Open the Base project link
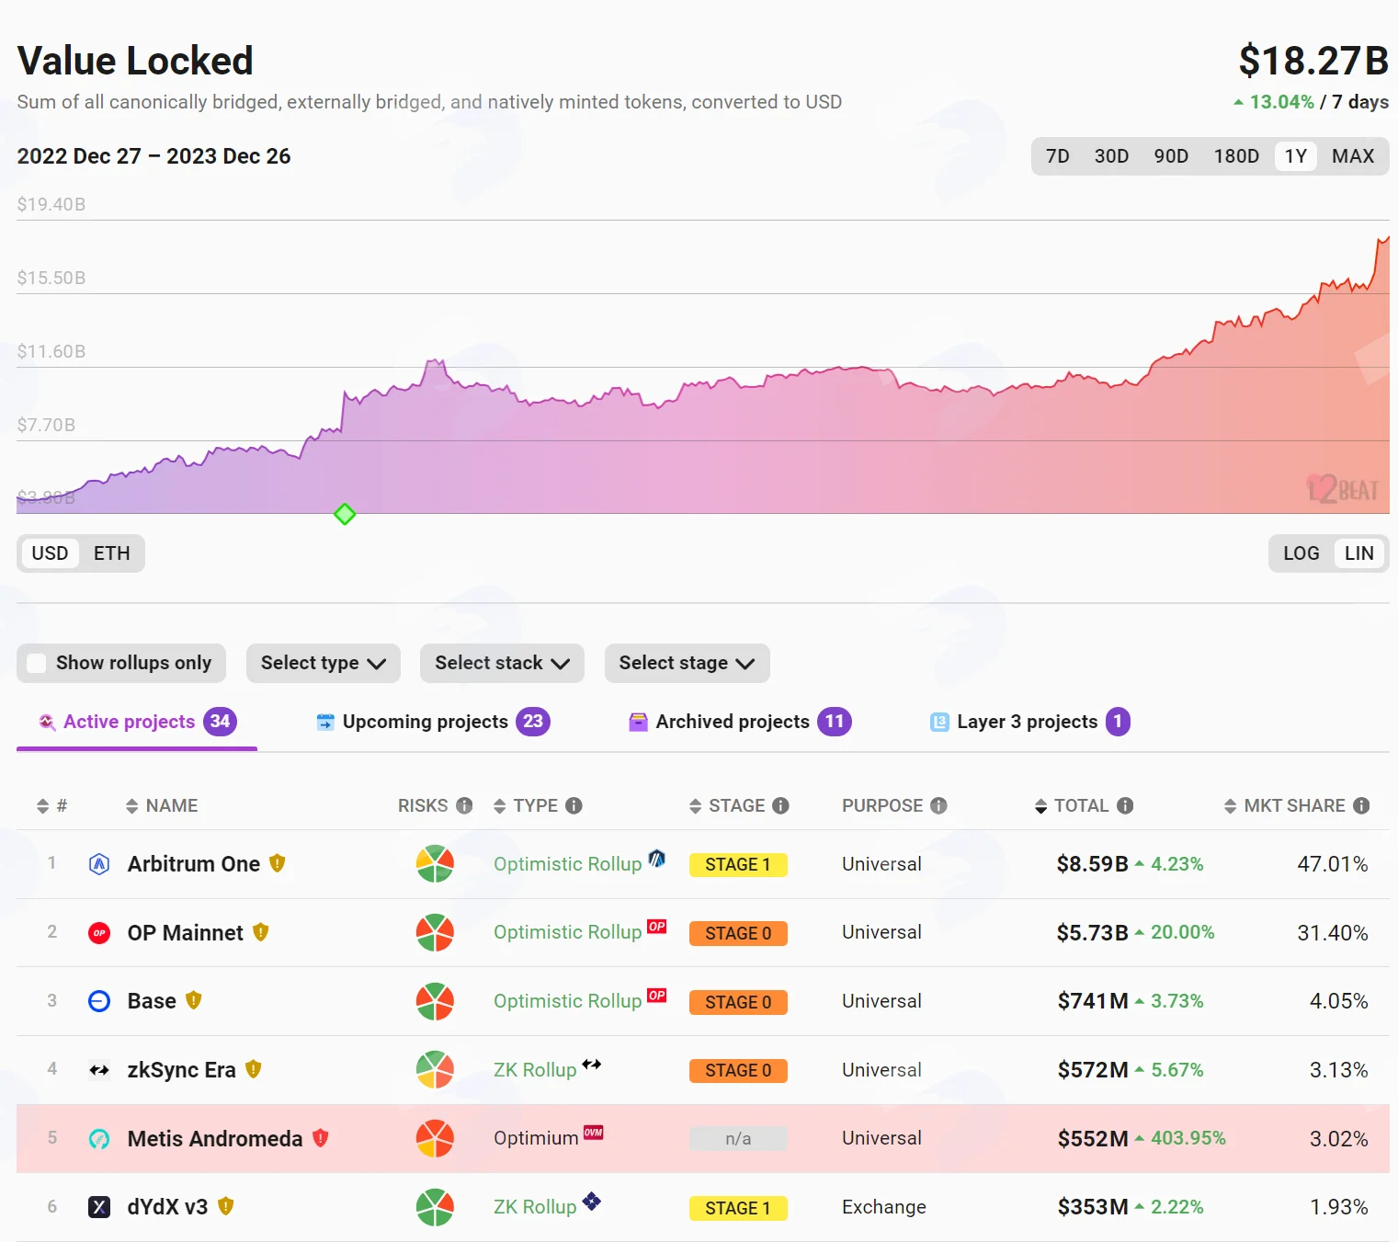Viewport: 1398px width, 1242px height. [152, 1001]
